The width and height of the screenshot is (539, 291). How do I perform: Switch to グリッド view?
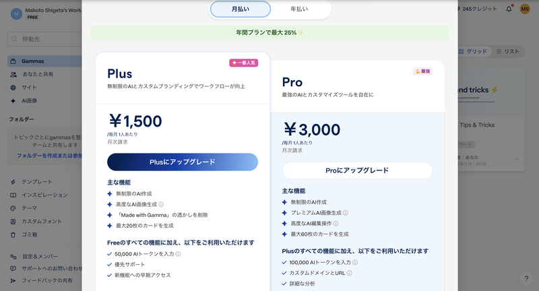pos(473,52)
